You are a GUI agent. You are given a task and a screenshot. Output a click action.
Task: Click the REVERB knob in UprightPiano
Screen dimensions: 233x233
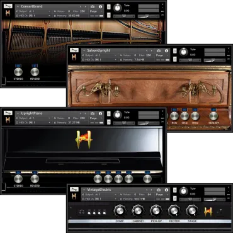pyautogui.click(x=35, y=179)
